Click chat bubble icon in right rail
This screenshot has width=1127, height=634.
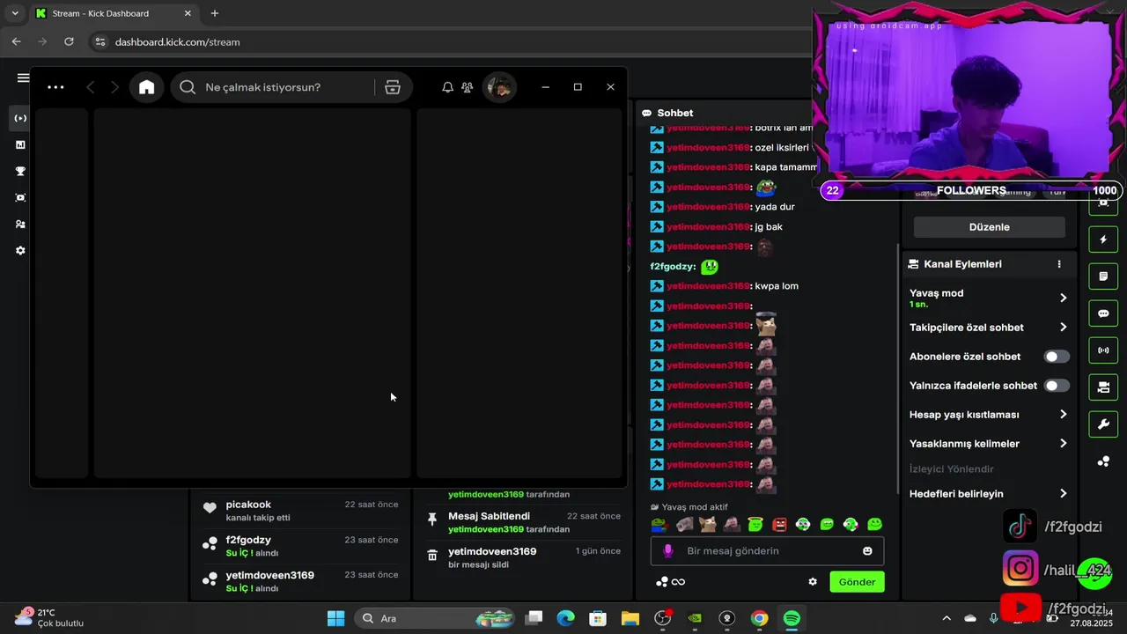tap(1103, 313)
